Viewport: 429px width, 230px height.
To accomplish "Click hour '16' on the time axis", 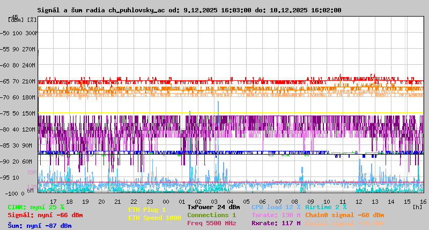I will click(423, 202).
